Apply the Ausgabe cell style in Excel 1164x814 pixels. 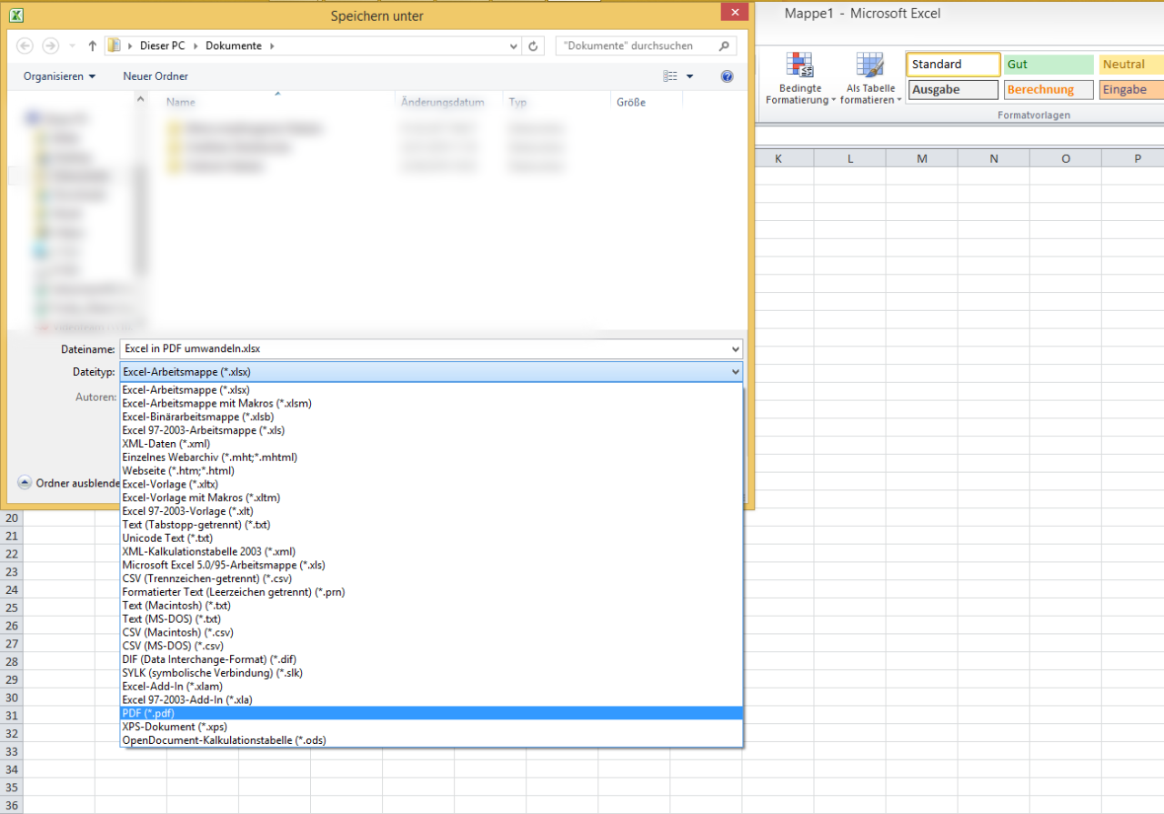[953, 90]
